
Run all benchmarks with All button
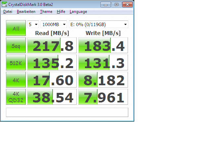pyautogui.click(x=16, y=28)
